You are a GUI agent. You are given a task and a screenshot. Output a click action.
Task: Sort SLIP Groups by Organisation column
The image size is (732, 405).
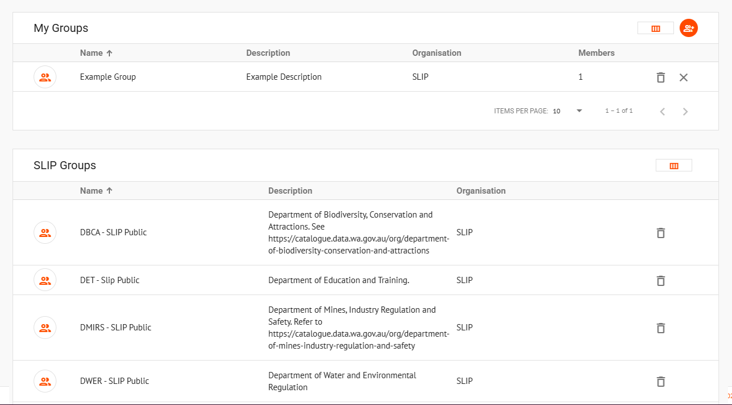(x=481, y=191)
